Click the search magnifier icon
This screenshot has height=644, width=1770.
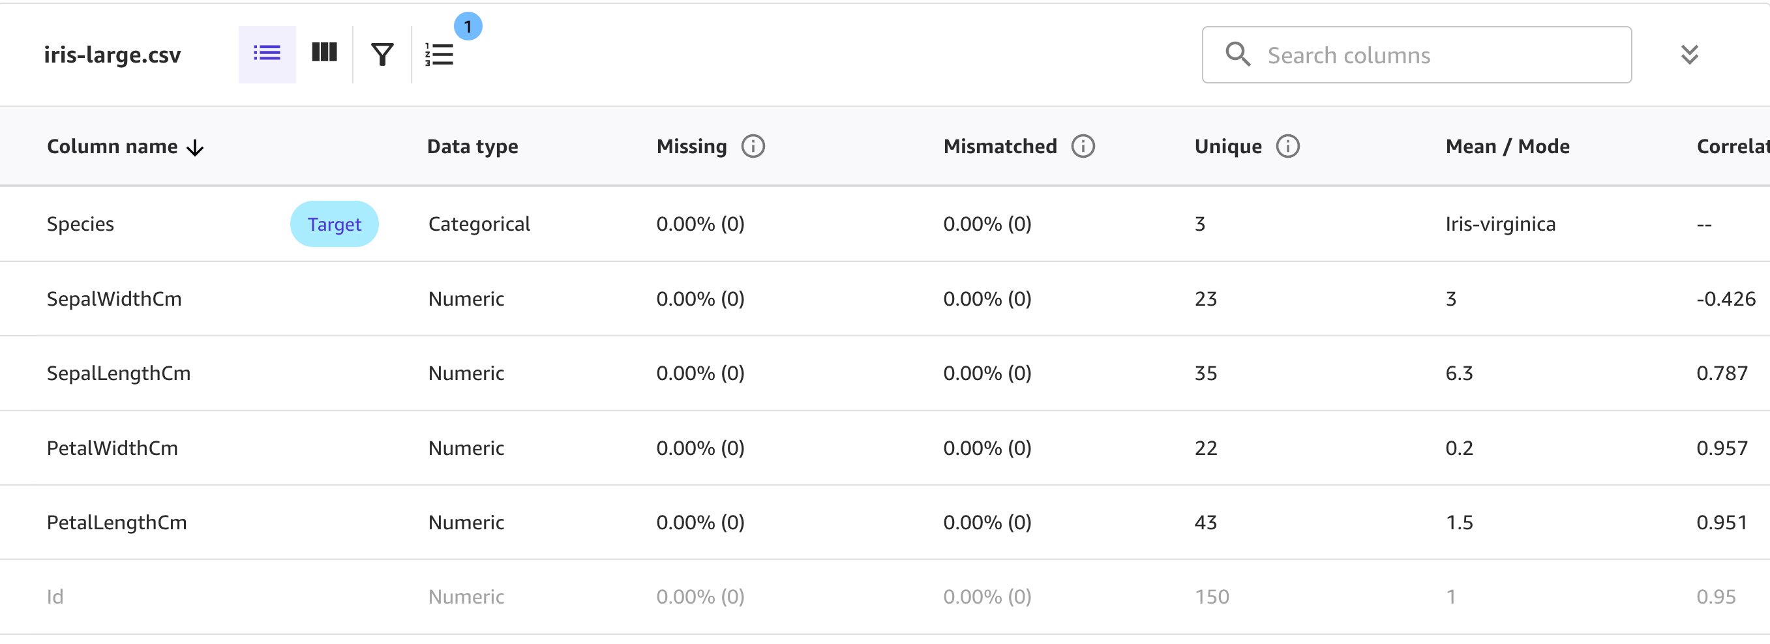[1238, 54]
